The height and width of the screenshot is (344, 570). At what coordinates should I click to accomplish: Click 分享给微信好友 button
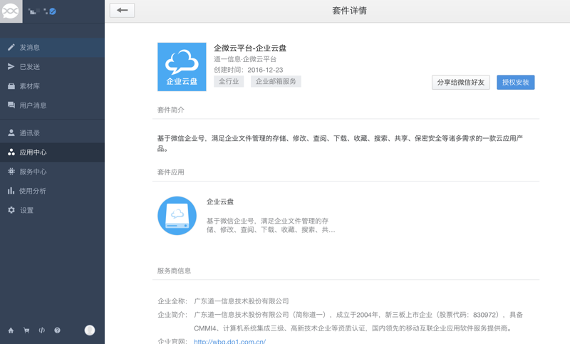click(x=460, y=83)
